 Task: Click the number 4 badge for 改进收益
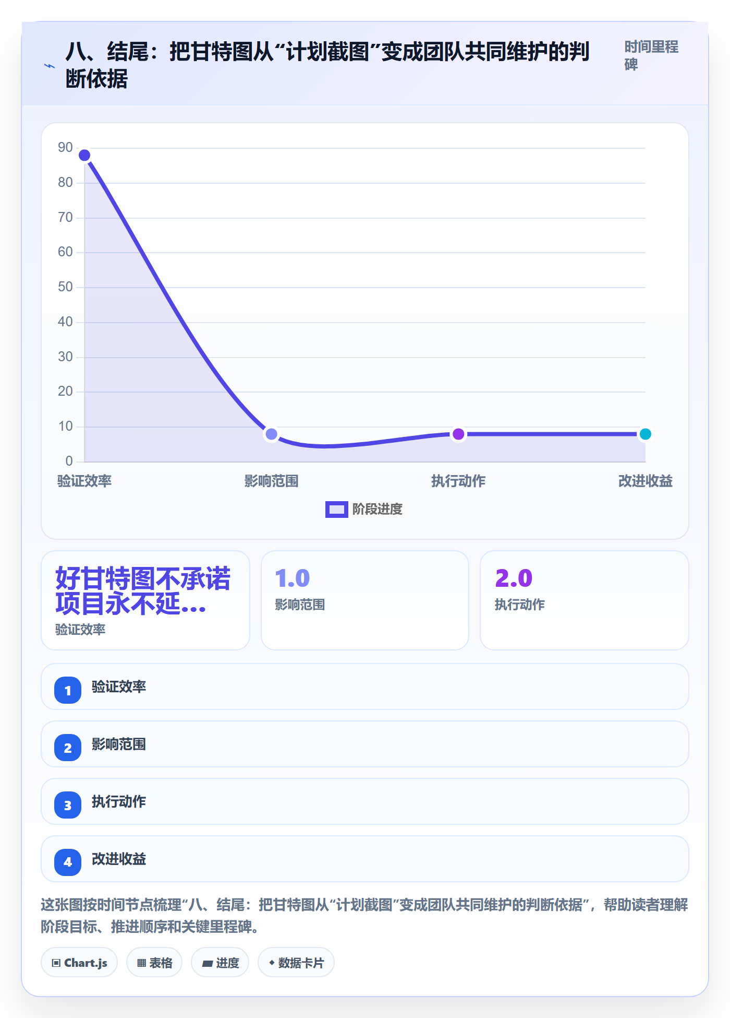(68, 862)
